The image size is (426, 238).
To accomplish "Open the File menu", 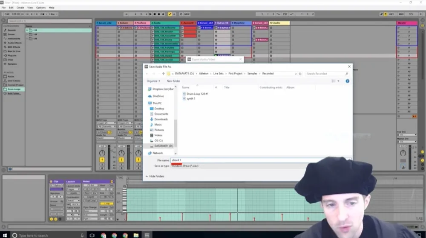I will pos(3,8).
